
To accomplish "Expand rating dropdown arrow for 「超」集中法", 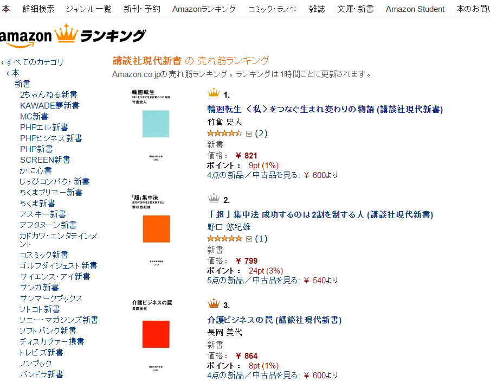I will (x=249, y=239).
